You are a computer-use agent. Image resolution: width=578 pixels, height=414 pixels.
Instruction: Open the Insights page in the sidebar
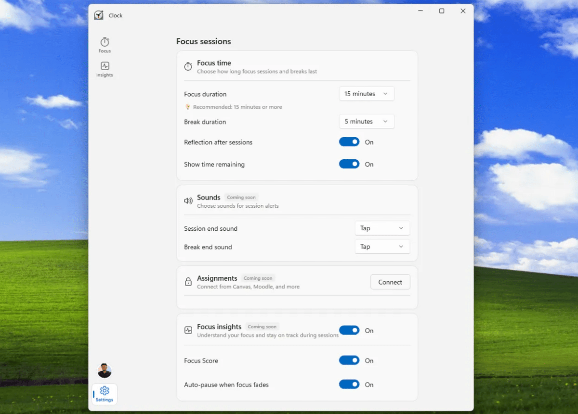(105, 69)
